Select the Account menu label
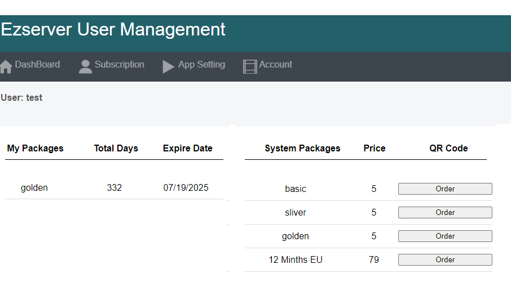This screenshot has width=511, height=300. [275, 64]
